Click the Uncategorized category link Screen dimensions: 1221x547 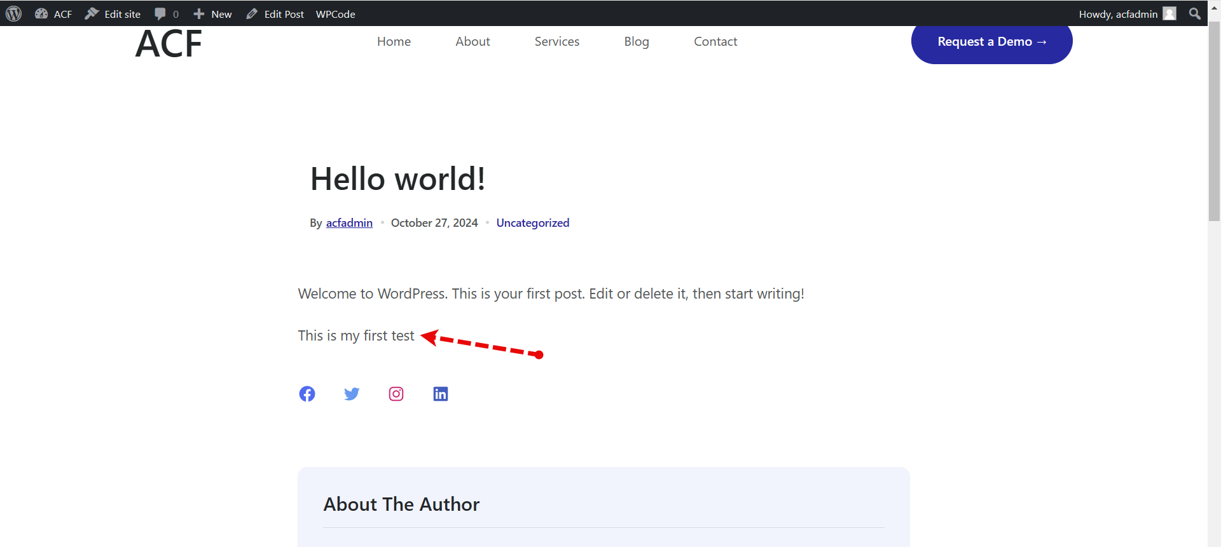pyautogui.click(x=532, y=223)
